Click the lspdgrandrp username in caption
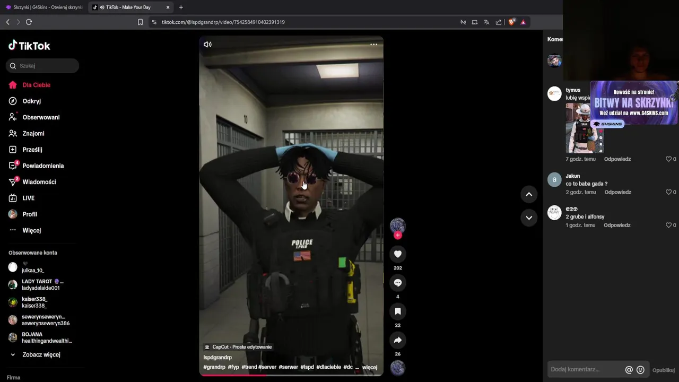Viewport: 679px width, 382px height. [217, 358]
